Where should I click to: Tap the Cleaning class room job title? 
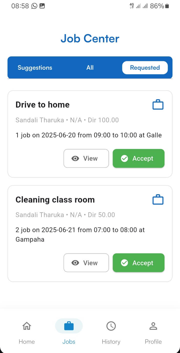pos(55,200)
